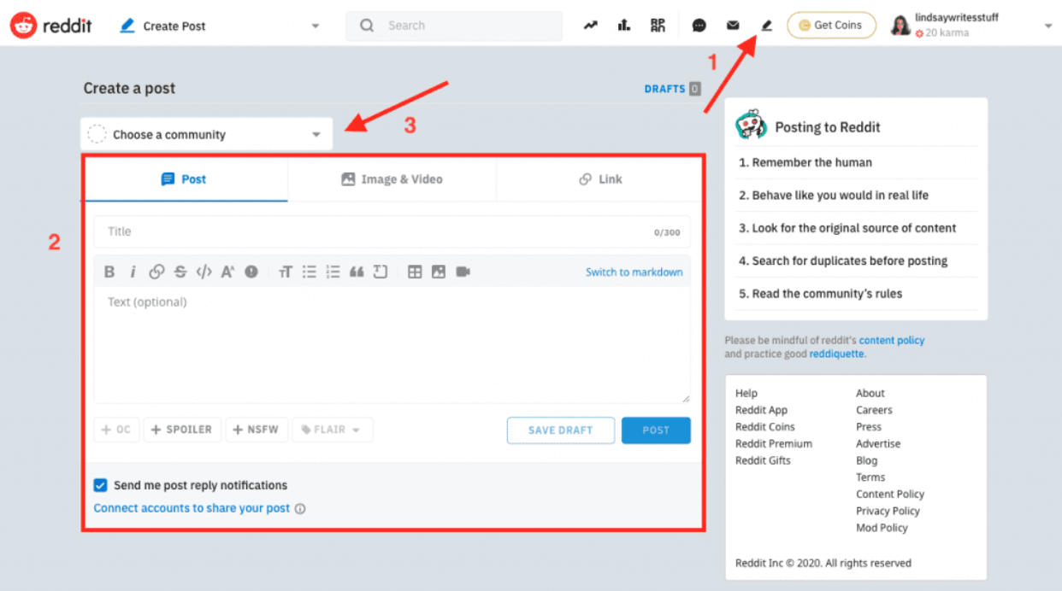Apply strikethrough formatting
The width and height of the screenshot is (1062, 591).
tap(180, 272)
